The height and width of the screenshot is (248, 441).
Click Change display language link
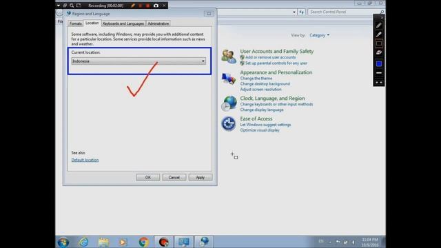(x=262, y=110)
